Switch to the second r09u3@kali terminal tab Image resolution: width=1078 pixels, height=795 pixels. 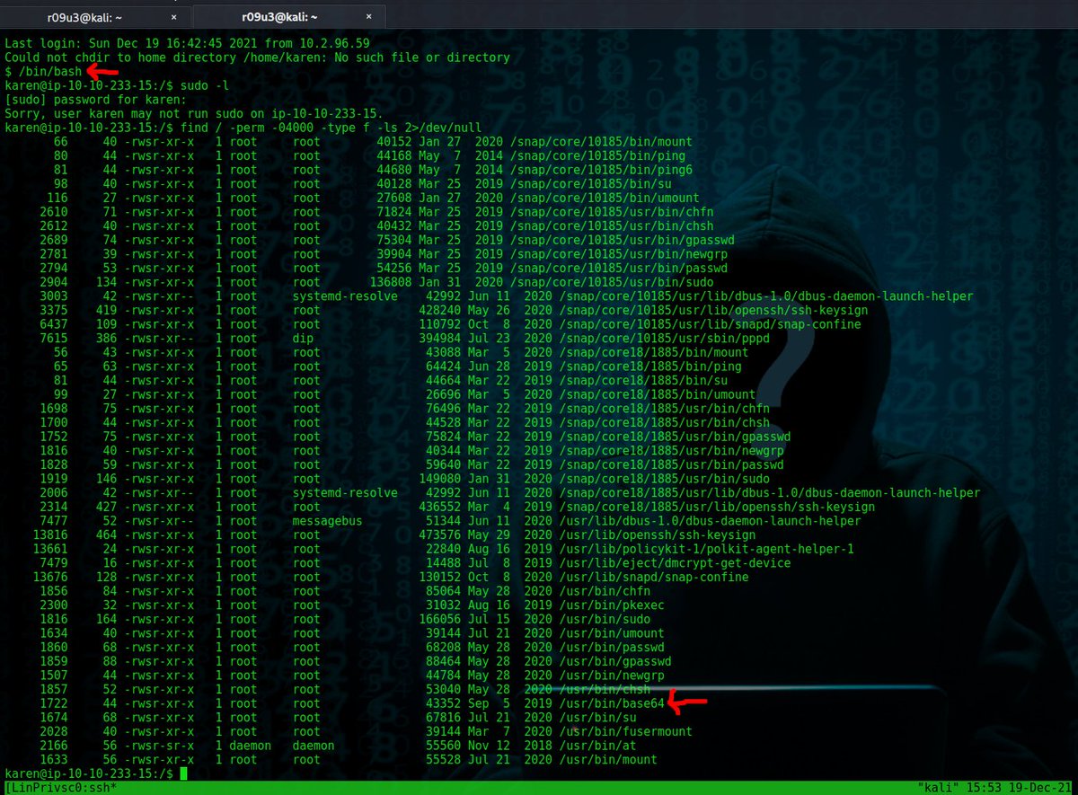(278, 15)
